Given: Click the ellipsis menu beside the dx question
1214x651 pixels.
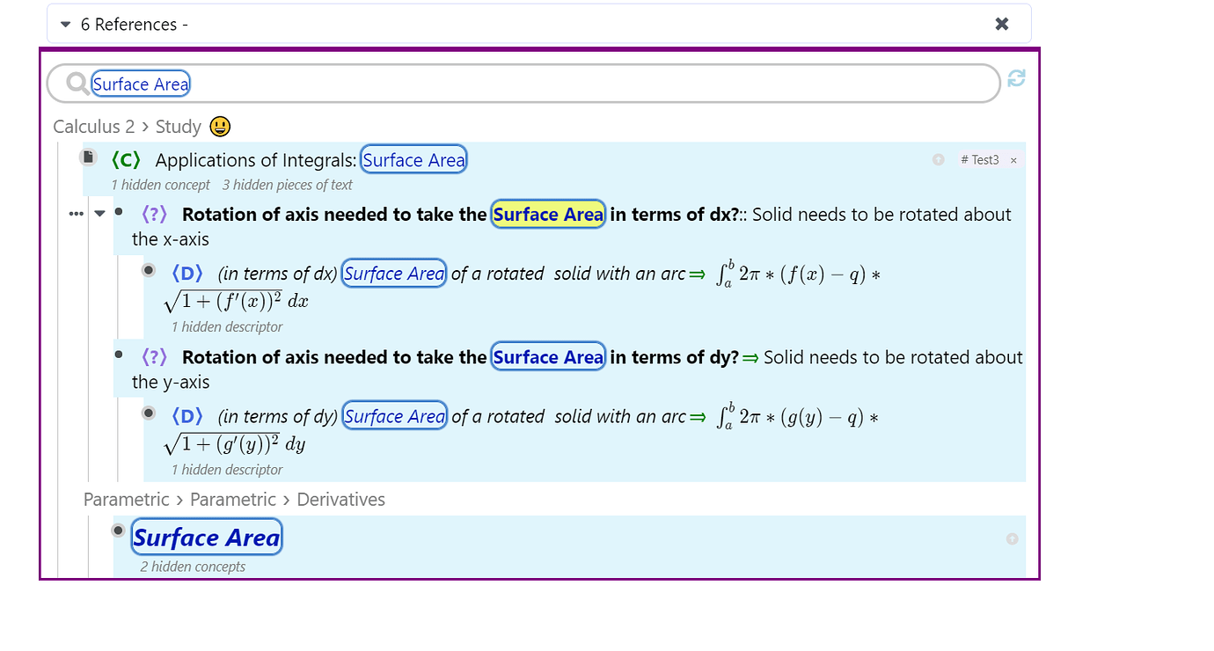Looking at the screenshot, I should pyautogui.click(x=77, y=213).
